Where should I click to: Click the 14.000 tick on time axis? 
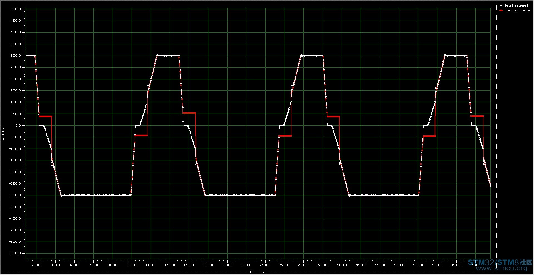click(150, 265)
